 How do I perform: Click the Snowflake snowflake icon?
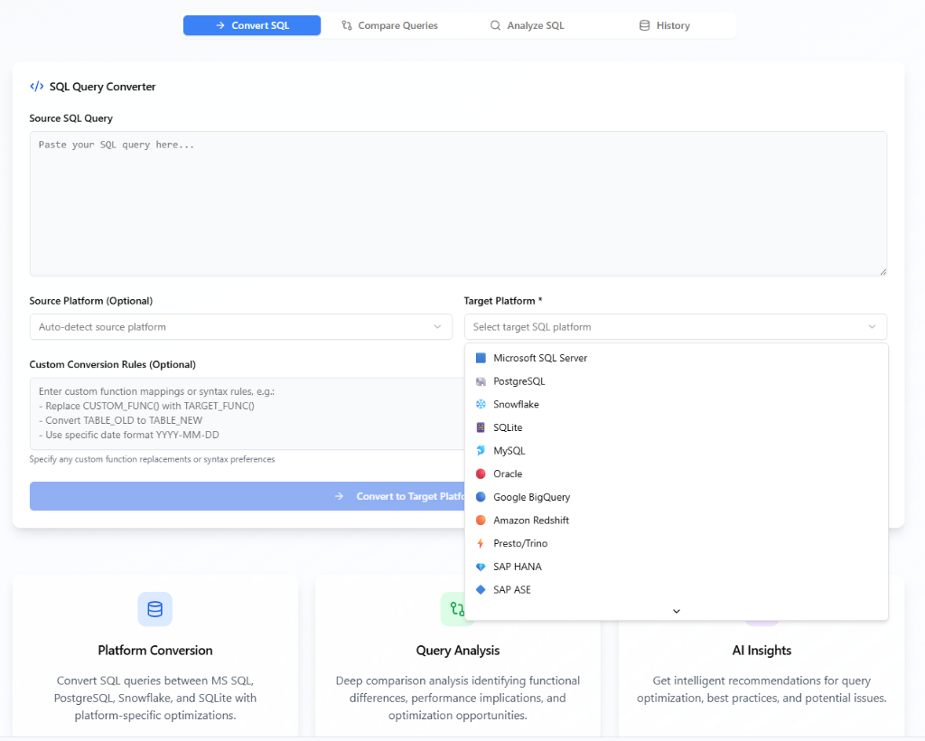pyautogui.click(x=481, y=404)
